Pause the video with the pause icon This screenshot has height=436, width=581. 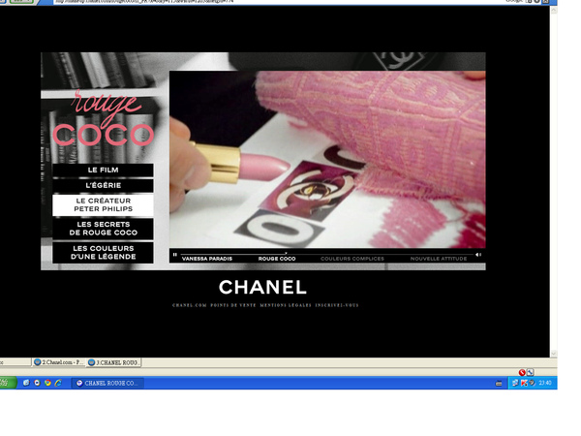174,254
